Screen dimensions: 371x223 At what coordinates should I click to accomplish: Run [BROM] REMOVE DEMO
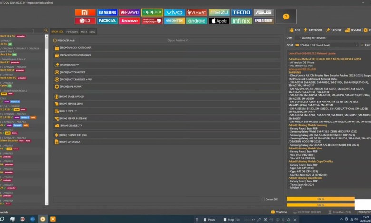coord(167,104)
